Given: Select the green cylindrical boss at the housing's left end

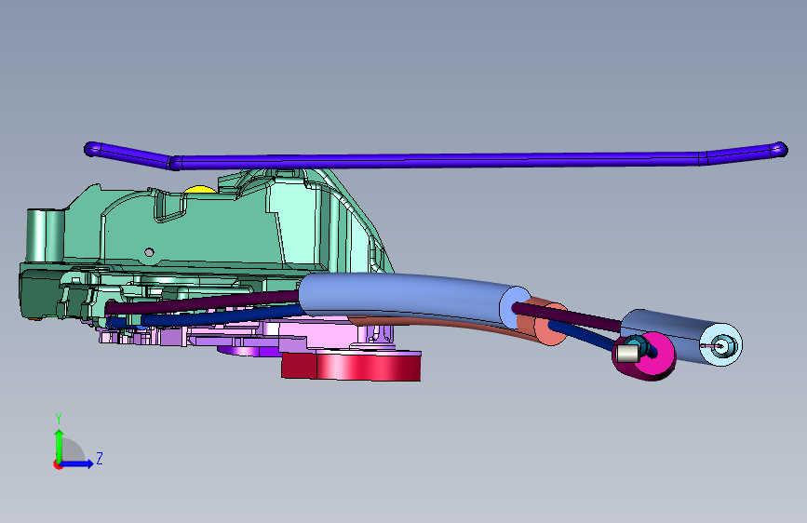Looking at the screenshot, I should [x=45, y=235].
